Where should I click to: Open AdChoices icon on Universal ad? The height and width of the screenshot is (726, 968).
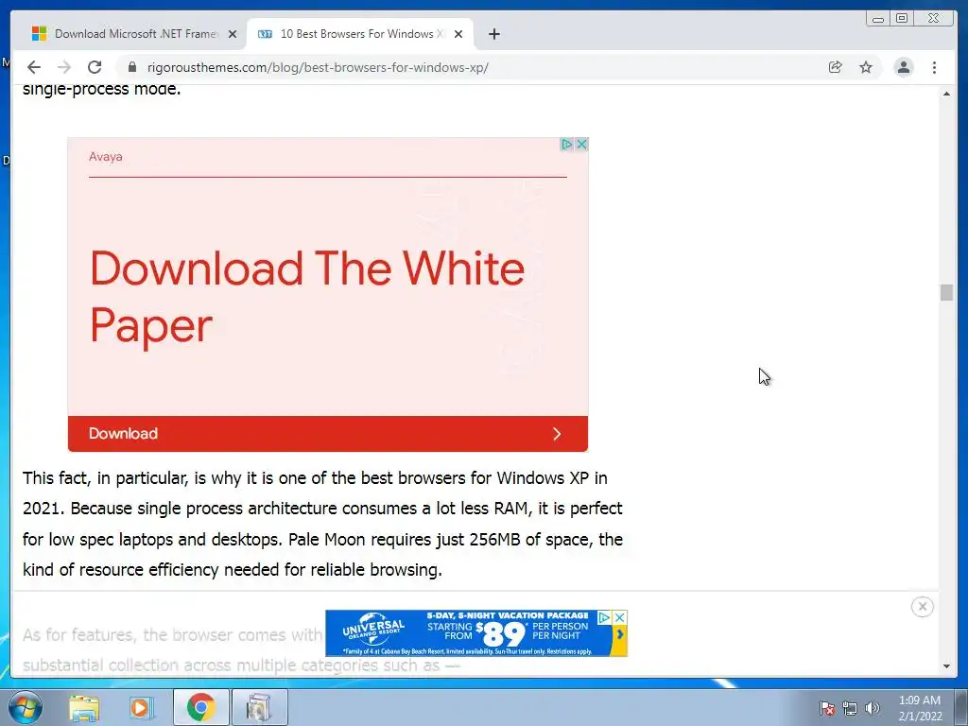(604, 617)
